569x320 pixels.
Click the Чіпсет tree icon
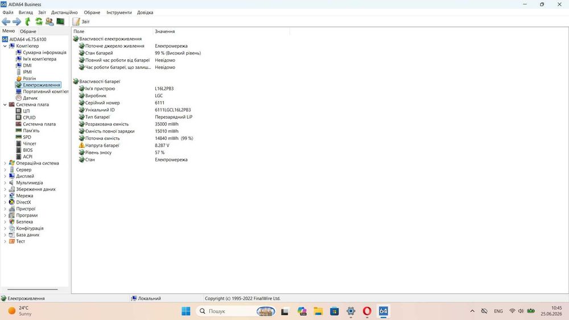[x=19, y=144]
